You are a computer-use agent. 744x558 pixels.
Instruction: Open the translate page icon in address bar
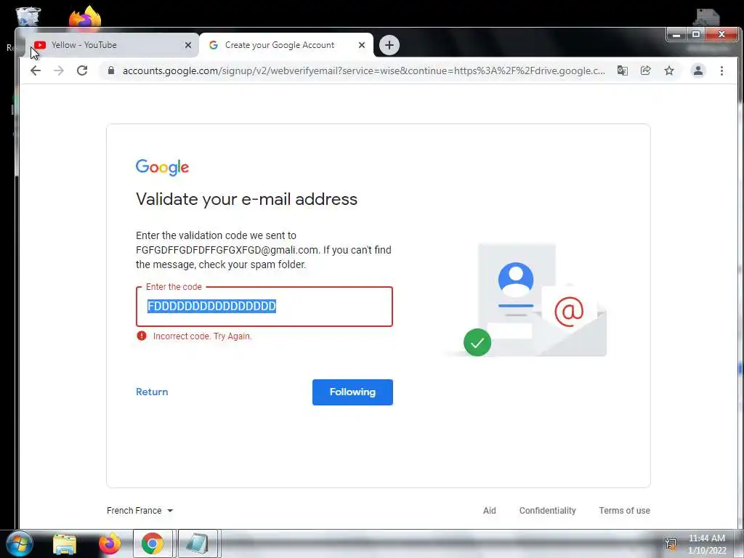click(x=623, y=70)
